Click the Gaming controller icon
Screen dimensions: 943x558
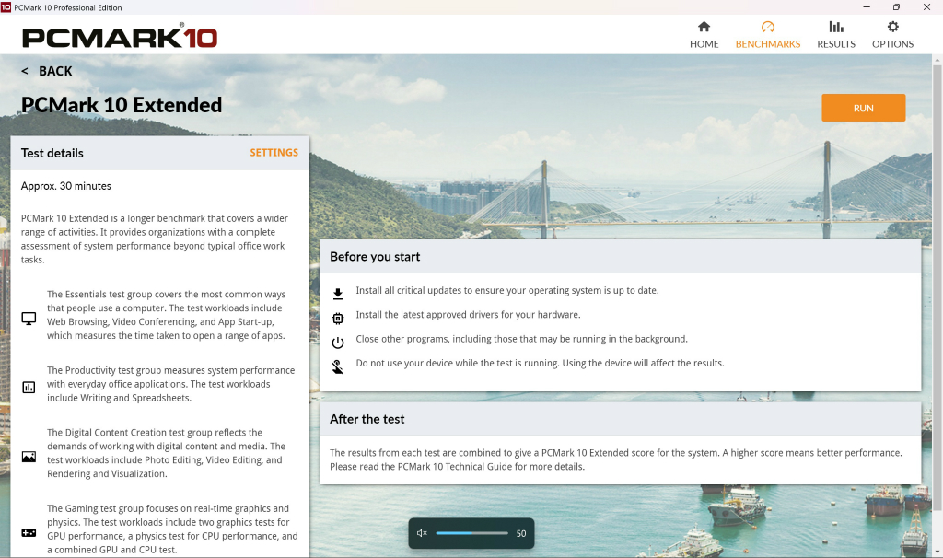pyautogui.click(x=29, y=533)
